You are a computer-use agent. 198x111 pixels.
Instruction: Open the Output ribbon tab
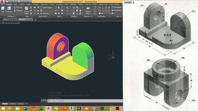coord(80,4)
